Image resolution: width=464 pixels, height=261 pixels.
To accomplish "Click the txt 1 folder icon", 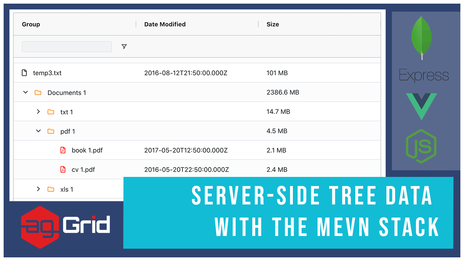I will pyautogui.click(x=51, y=112).
